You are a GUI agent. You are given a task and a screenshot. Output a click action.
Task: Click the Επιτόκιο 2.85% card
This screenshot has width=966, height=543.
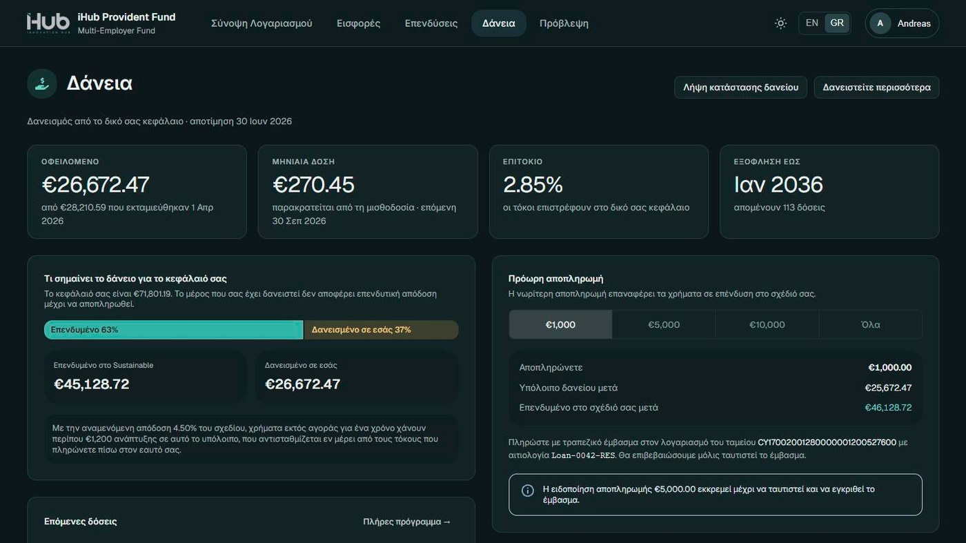pos(599,192)
